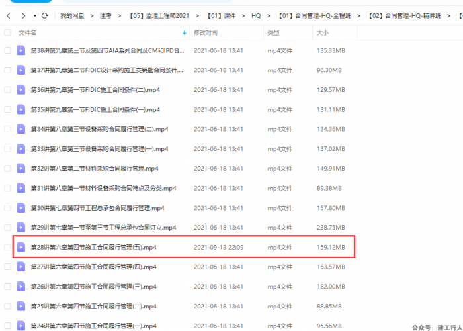Viewport: 463px width, 331px height.
Task: Click video icon of 第25讲 file
Action: (x=21, y=306)
